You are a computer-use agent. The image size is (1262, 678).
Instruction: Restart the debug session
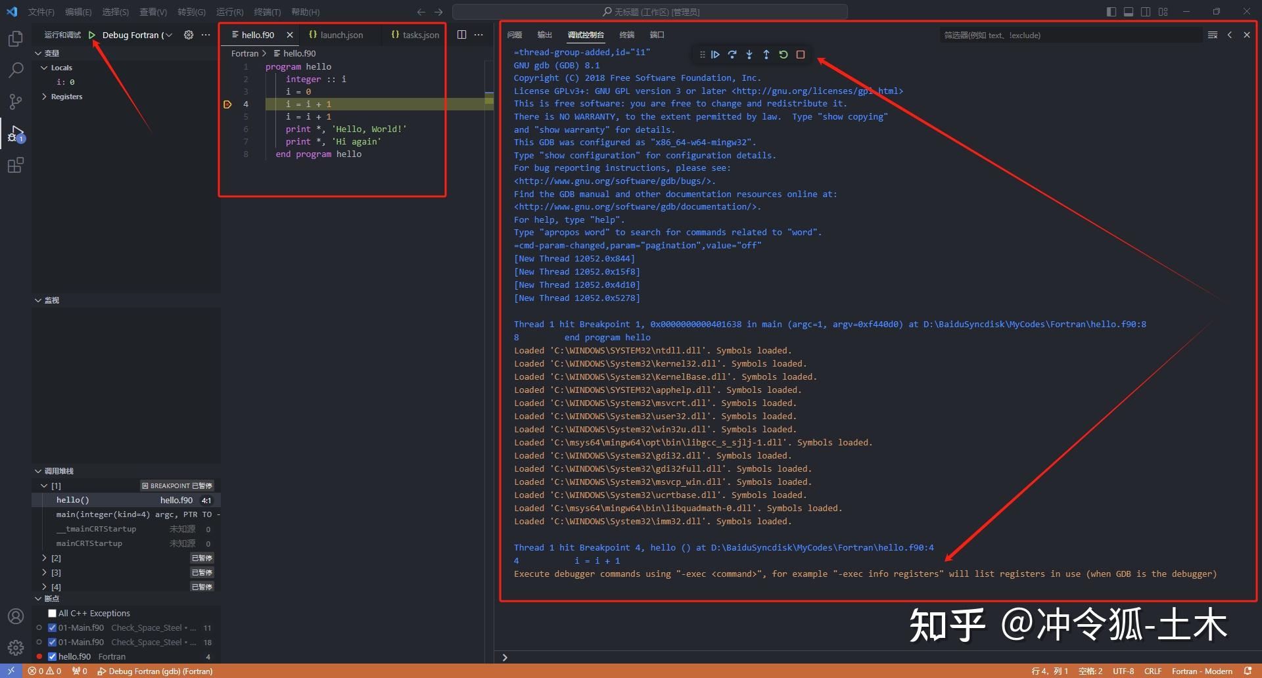[x=783, y=55]
